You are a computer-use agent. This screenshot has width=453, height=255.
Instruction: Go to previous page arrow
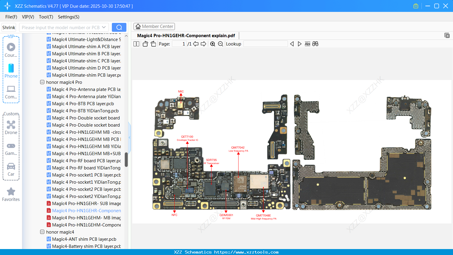click(x=196, y=44)
